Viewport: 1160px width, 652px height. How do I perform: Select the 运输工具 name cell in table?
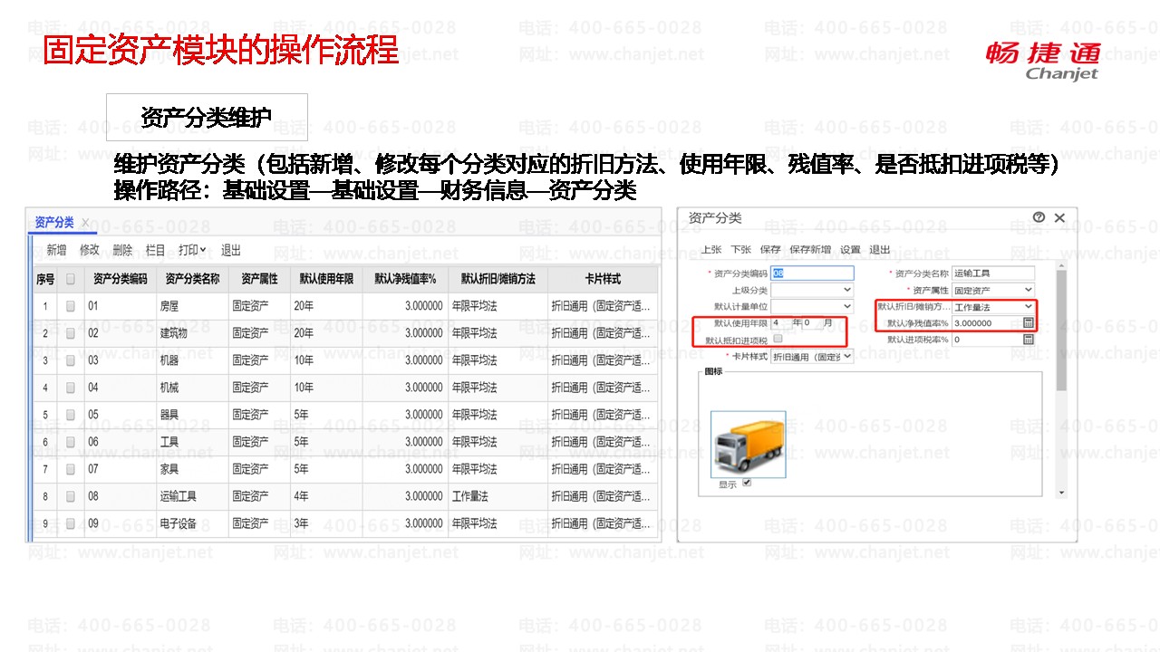click(x=192, y=497)
